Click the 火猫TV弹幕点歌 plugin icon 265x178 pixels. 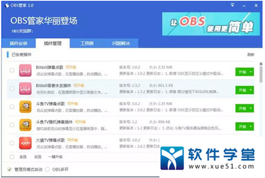coord(25,143)
